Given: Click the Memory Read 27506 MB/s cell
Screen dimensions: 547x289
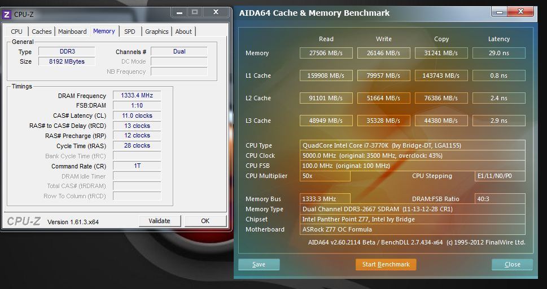Looking at the screenshot, I should click(326, 53).
